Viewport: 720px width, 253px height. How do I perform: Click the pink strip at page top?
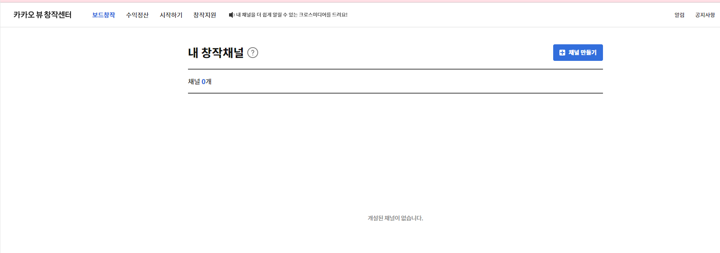tap(360, 1)
